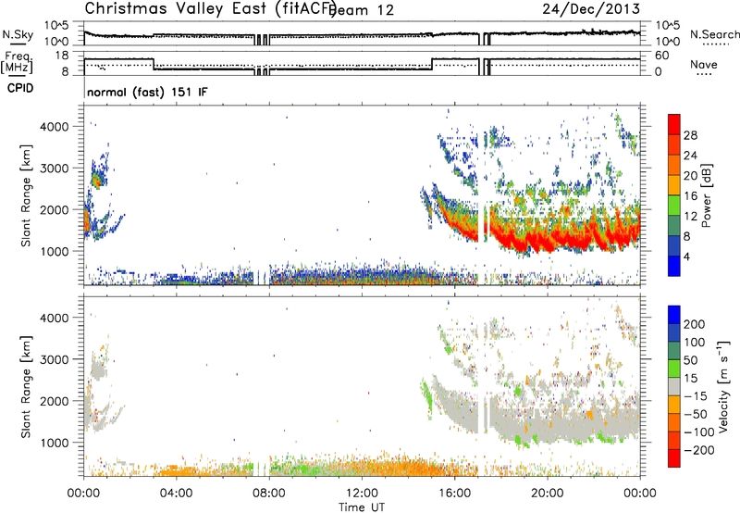Click the 'Freq. [MHz]' axis label

(x=17, y=62)
